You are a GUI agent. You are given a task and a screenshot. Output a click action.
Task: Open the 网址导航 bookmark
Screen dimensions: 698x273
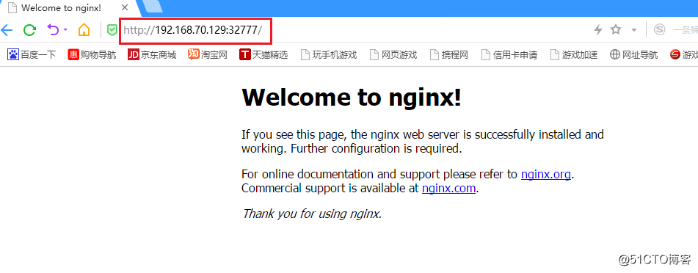click(634, 55)
